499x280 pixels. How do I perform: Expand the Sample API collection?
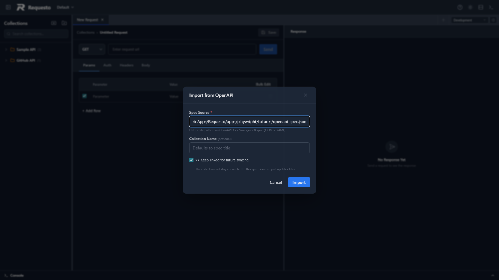pos(6,50)
